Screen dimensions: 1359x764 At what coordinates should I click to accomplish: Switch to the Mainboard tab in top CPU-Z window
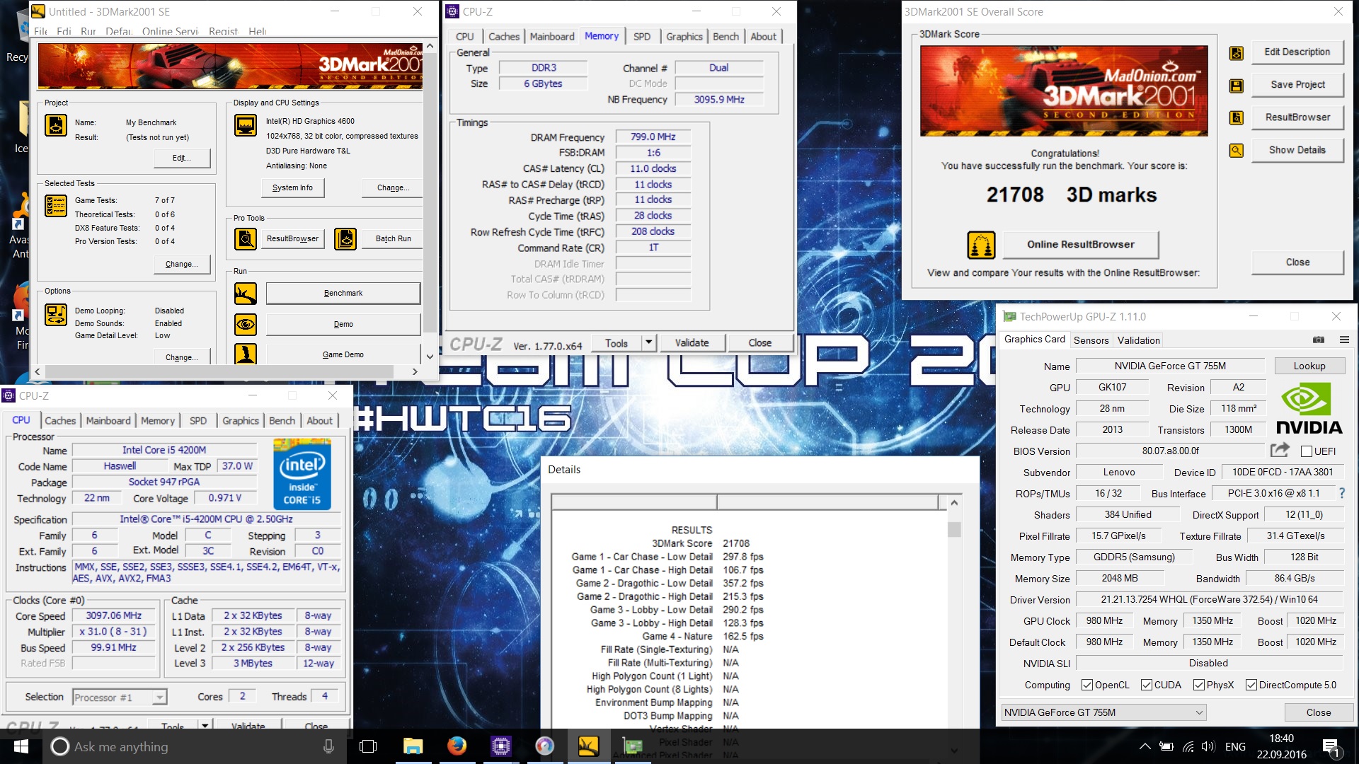click(x=552, y=37)
